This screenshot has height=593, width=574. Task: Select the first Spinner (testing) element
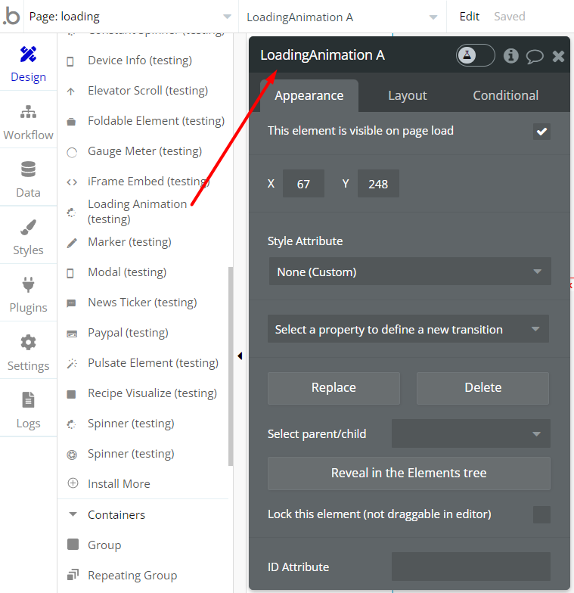(x=131, y=424)
